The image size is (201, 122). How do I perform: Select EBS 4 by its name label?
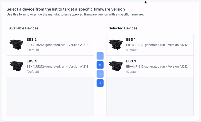pos(32,61)
